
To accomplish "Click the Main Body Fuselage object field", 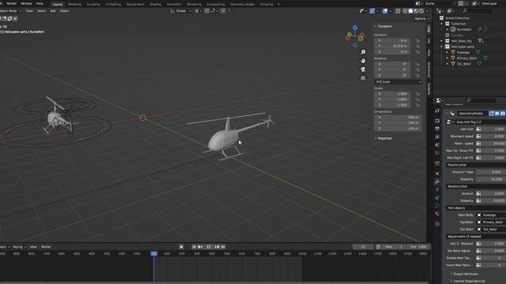I will coord(492,215).
